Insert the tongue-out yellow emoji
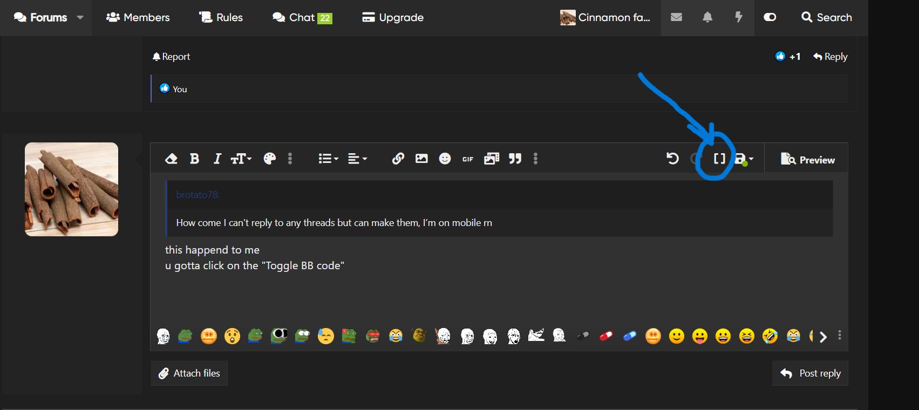 coord(700,336)
